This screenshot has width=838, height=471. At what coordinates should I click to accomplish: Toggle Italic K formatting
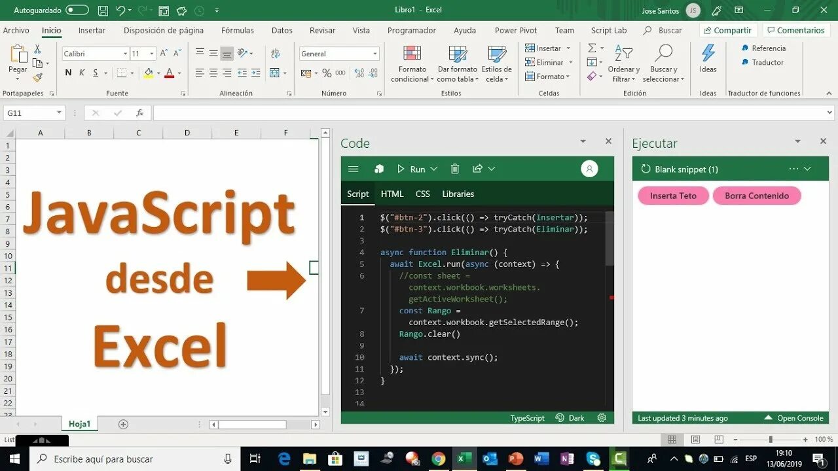[x=82, y=73]
